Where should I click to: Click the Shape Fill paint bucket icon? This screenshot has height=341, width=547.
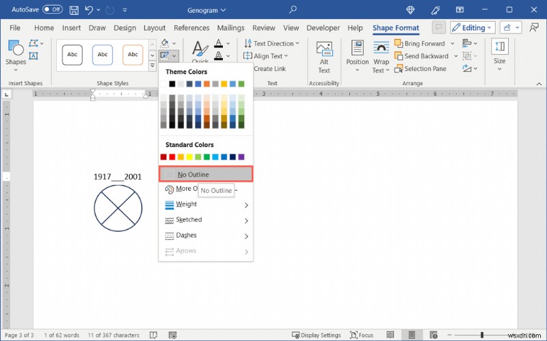pyautogui.click(x=164, y=43)
